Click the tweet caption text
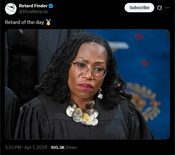The width and height of the screenshot is (175, 155). pyautogui.click(x=24, y=22)
